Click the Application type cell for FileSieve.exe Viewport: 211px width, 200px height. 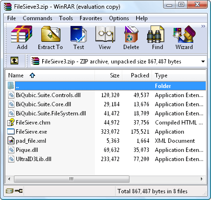pyautogui.click(x=169, y=132)
